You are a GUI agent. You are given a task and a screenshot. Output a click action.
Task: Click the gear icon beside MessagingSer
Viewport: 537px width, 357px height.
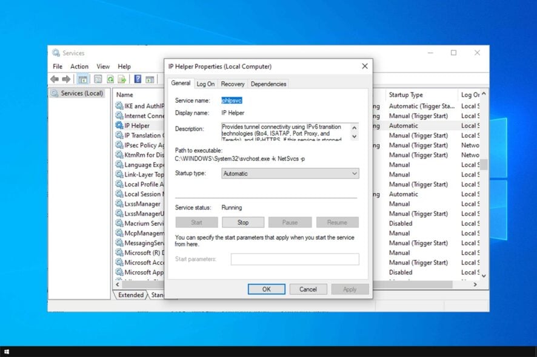click(119, 243)
